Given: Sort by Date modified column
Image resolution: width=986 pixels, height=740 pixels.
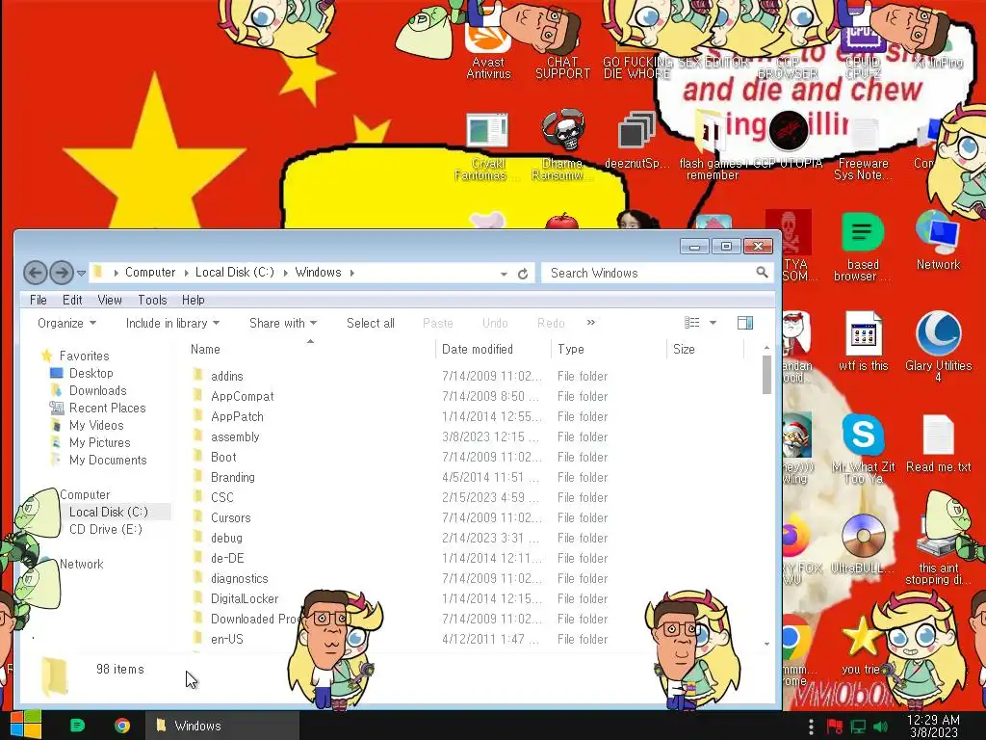Looking at the screenshot, I should 492,349.
